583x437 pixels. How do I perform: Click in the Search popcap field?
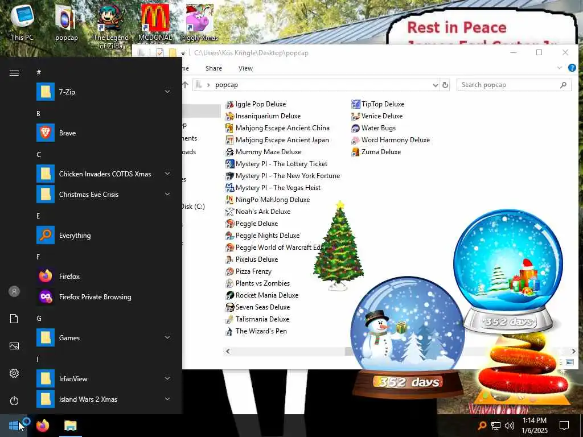(514, 85)
